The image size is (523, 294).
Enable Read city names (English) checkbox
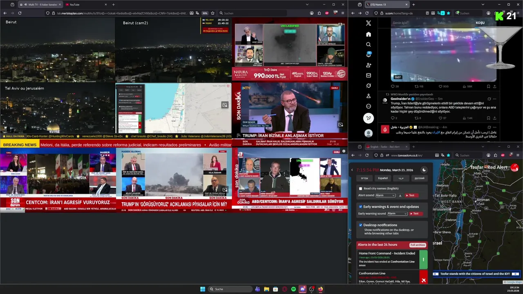click(x=360, y=189)
